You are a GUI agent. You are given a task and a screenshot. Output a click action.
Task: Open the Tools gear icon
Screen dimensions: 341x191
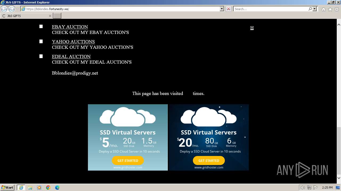(337, 9)
